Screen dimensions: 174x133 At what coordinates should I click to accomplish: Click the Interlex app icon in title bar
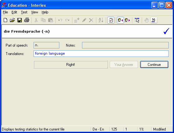pos(4,5)
